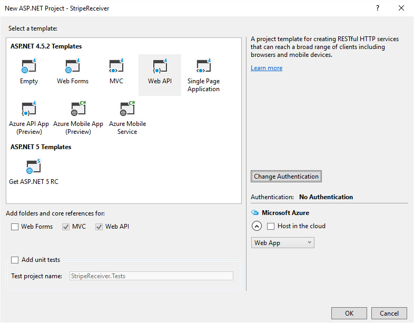This screenshot has width=414, height=323.
Task: Click the help question mark button
Action: pos(378,8)
